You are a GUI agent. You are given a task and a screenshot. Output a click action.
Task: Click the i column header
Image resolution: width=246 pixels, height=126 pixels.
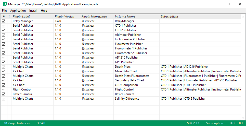tap(9, 16)
